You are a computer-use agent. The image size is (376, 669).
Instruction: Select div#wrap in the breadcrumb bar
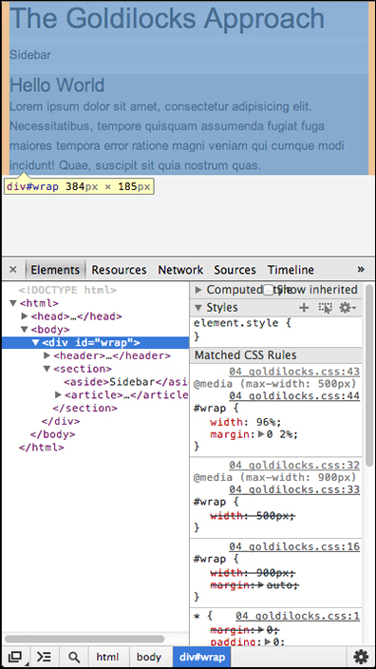coord(201,657)
